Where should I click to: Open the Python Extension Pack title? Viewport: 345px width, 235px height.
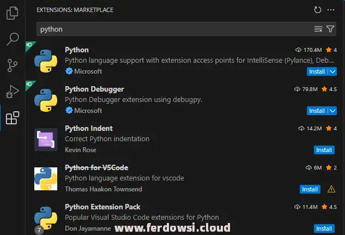pyautogui.click(x=102, y=207)
